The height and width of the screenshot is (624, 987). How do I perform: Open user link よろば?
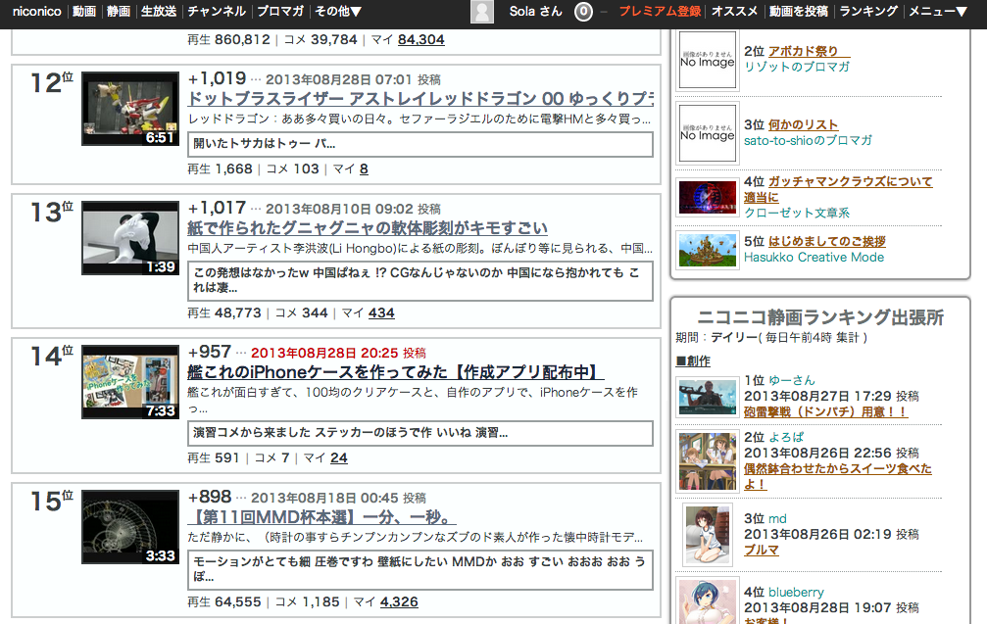coord(785,437)
